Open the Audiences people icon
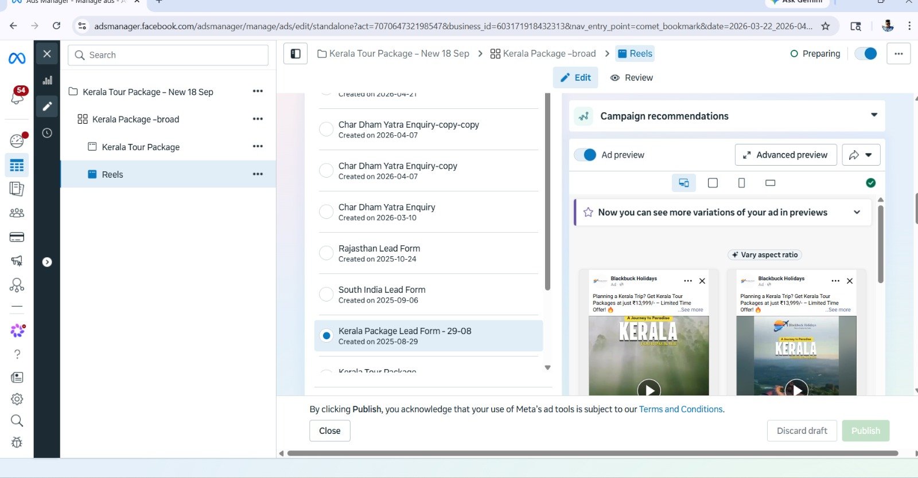The height and width of the screenshot is (478, 918). point(17,213)
